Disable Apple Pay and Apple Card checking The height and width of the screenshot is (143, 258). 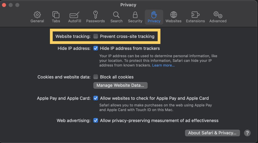pos(95,98)
